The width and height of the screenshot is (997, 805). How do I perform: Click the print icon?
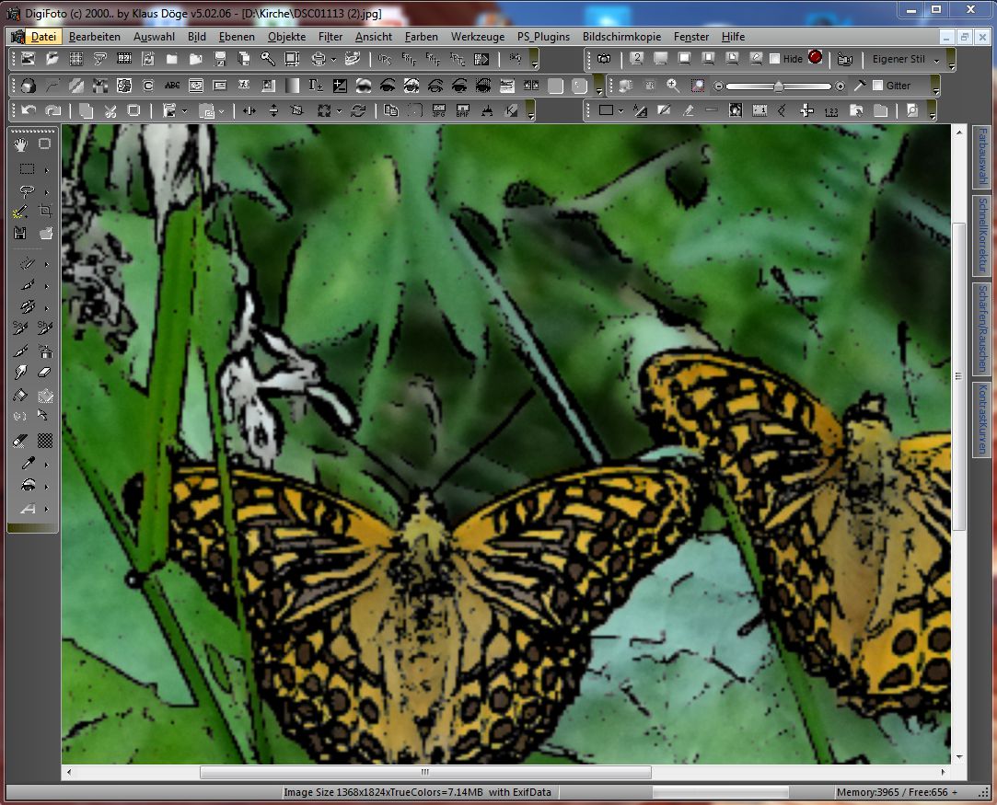(x=318, y=59)
